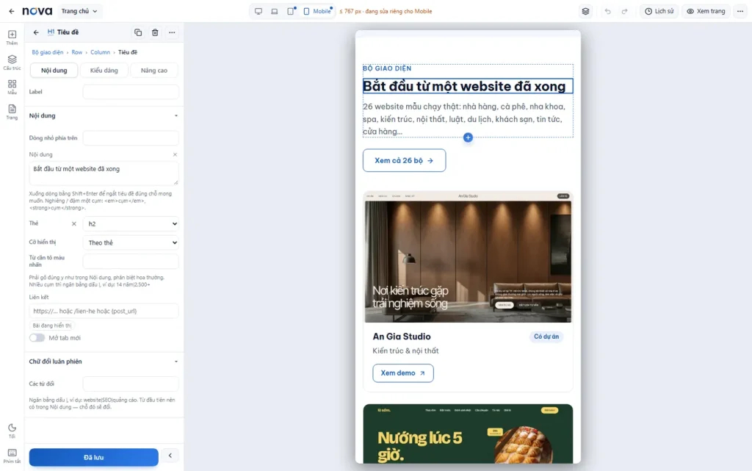752x471 pixels.
Task: Switch to laptop device preview
Action: (x=275, y=11)
